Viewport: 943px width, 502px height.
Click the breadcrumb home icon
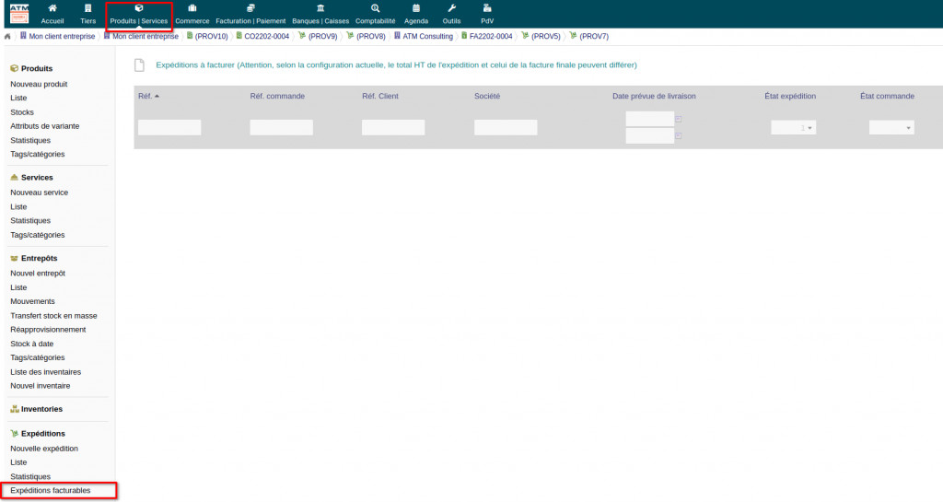point(7,37)
